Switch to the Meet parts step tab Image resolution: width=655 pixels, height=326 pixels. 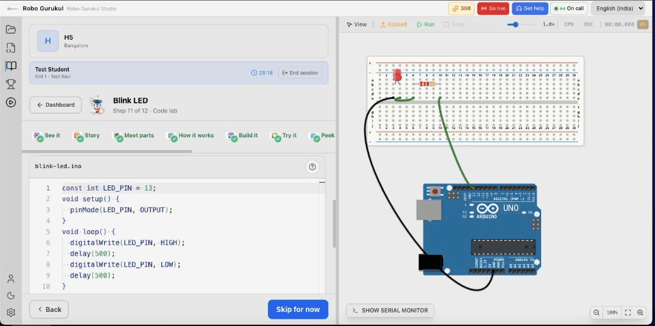[x=133, y=136]
